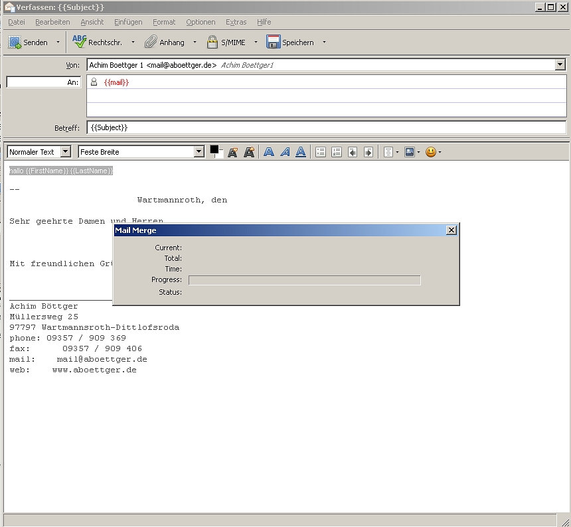Expand the Normaler Text paragraph dropdown
571x527 pixels.
click(x=65, y=152)
